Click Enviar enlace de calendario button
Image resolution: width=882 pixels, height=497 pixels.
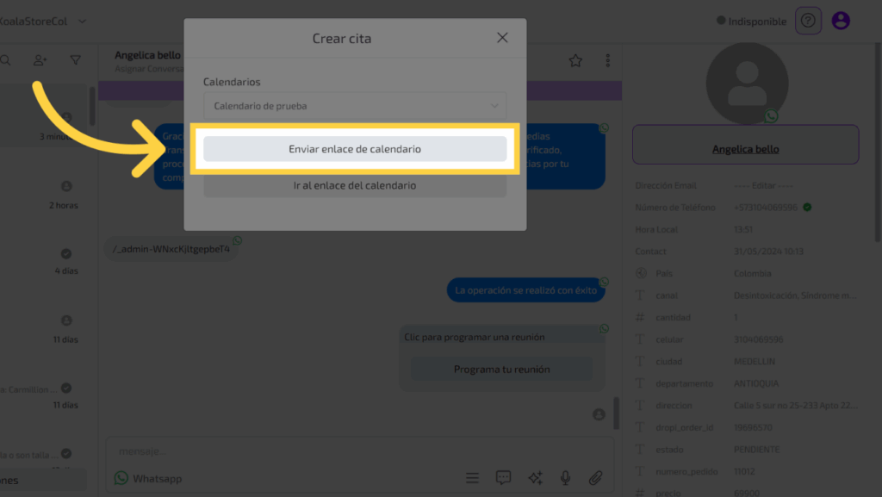355,149
